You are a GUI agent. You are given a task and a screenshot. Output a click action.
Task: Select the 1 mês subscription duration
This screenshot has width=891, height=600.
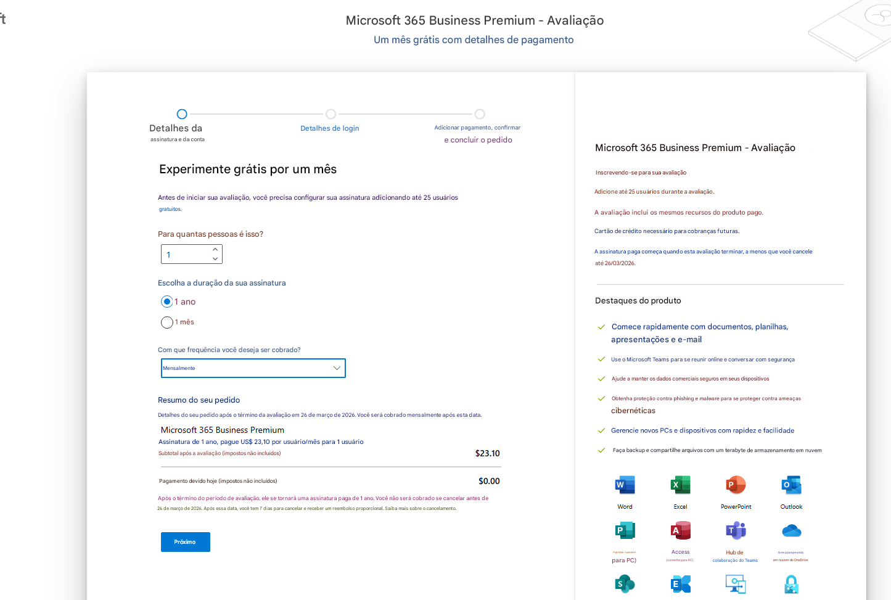click(x=167, y=322)
